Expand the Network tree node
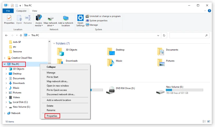Viewport: 215px width, 127px height. point(5,113)
